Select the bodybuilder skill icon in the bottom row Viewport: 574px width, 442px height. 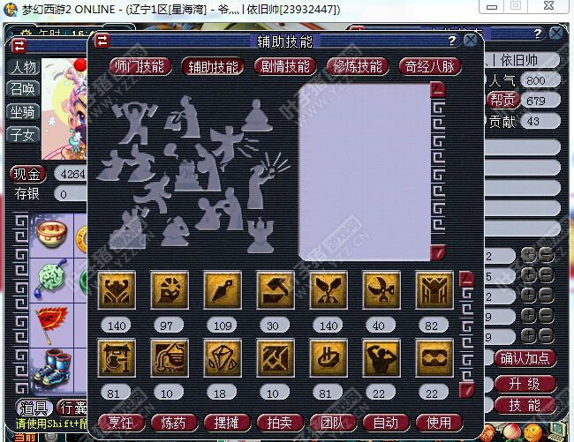coord(381,358)
